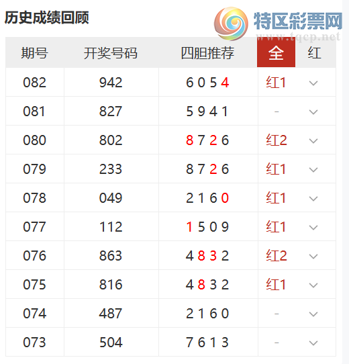Expand the row for period 076
Screen dimensions: 349x364
(x=313, y=256)
